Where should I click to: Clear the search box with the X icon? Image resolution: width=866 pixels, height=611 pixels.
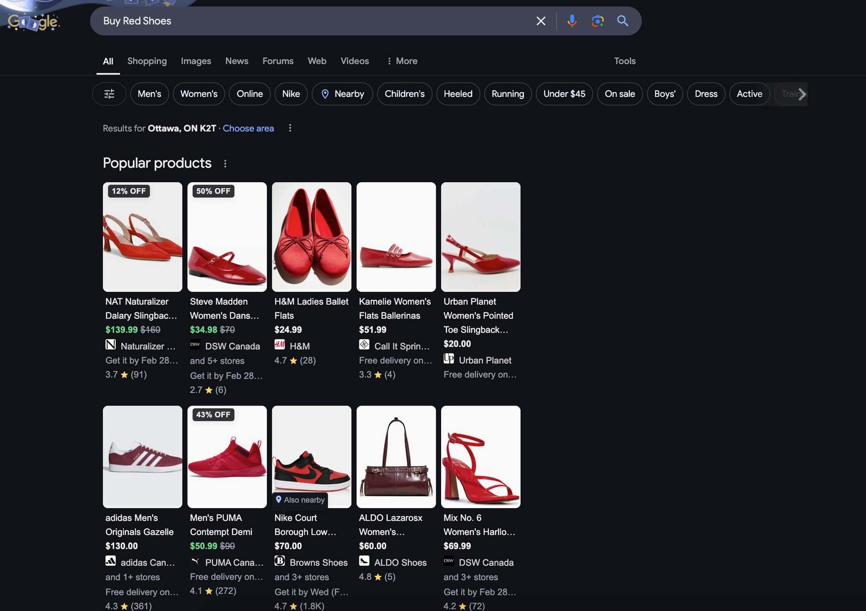pos(541,21)
